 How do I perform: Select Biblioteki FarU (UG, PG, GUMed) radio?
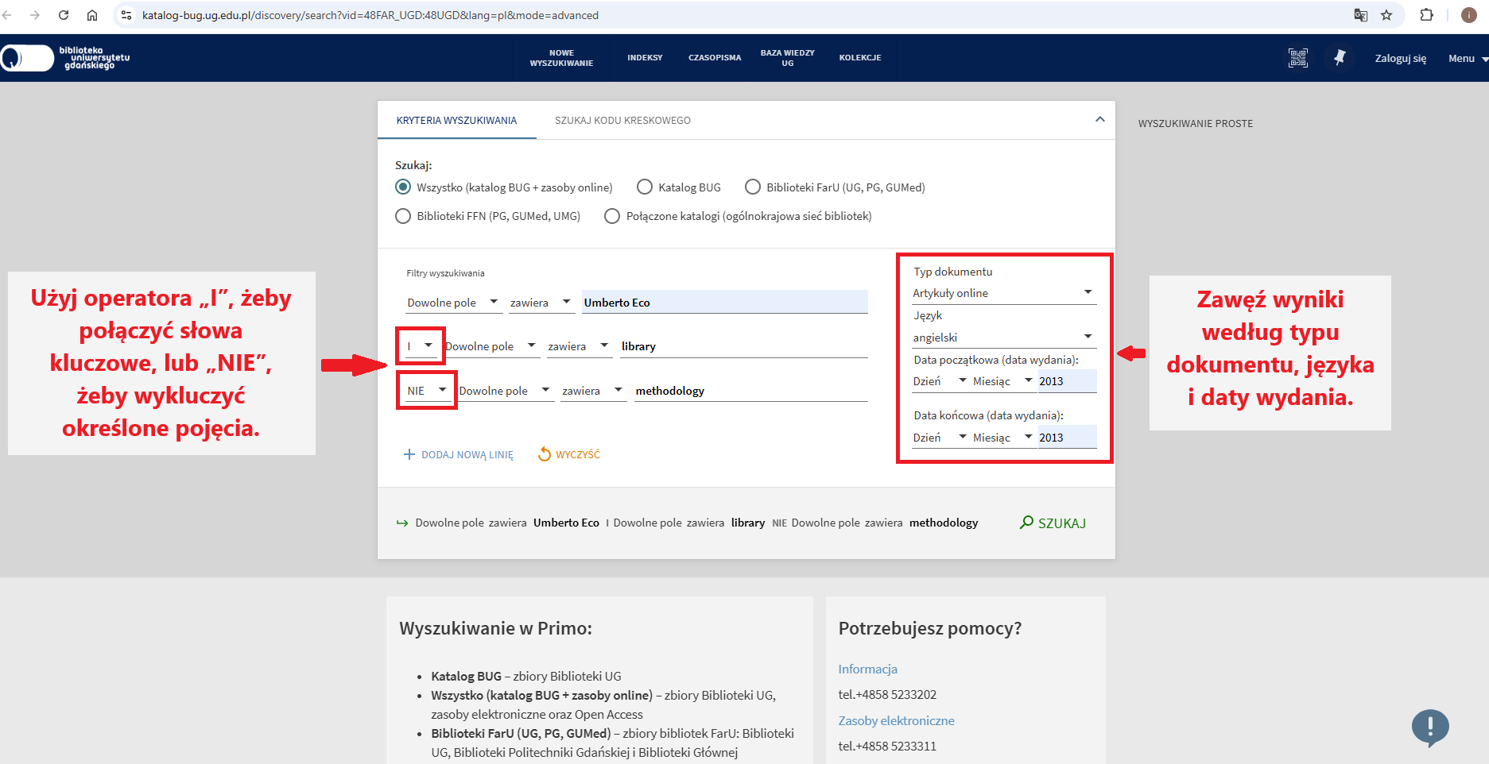point(753,187)
